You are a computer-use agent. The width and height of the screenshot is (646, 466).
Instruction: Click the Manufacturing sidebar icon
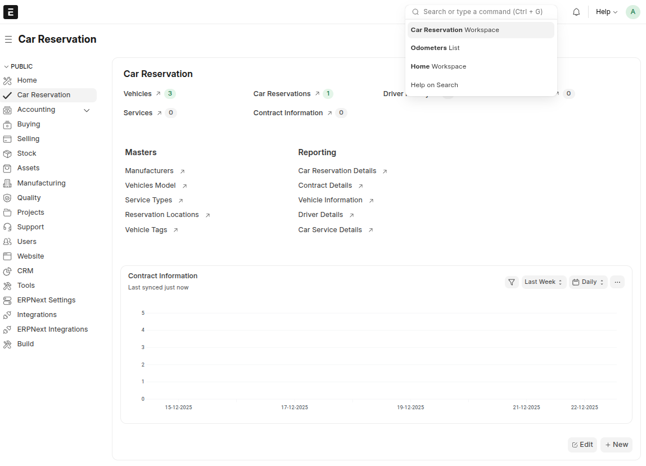tap(7, 183)
